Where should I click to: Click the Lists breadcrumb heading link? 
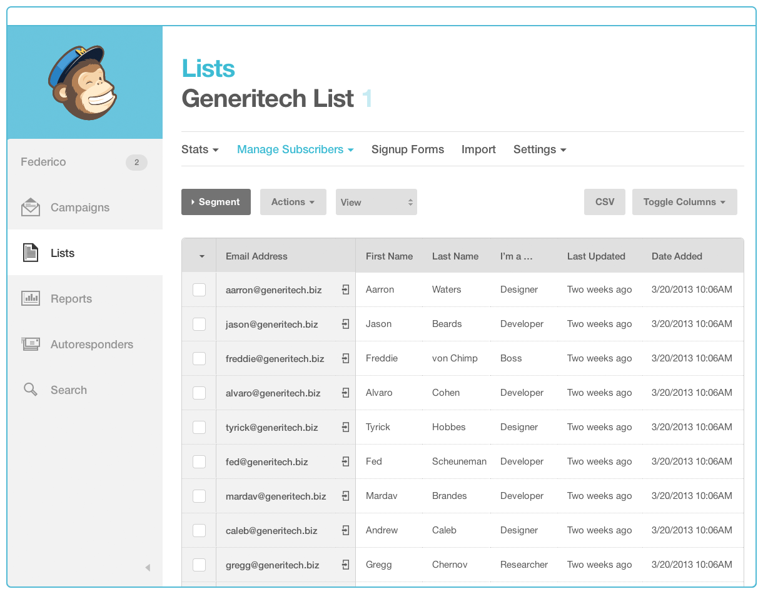(x=208, y=68)
